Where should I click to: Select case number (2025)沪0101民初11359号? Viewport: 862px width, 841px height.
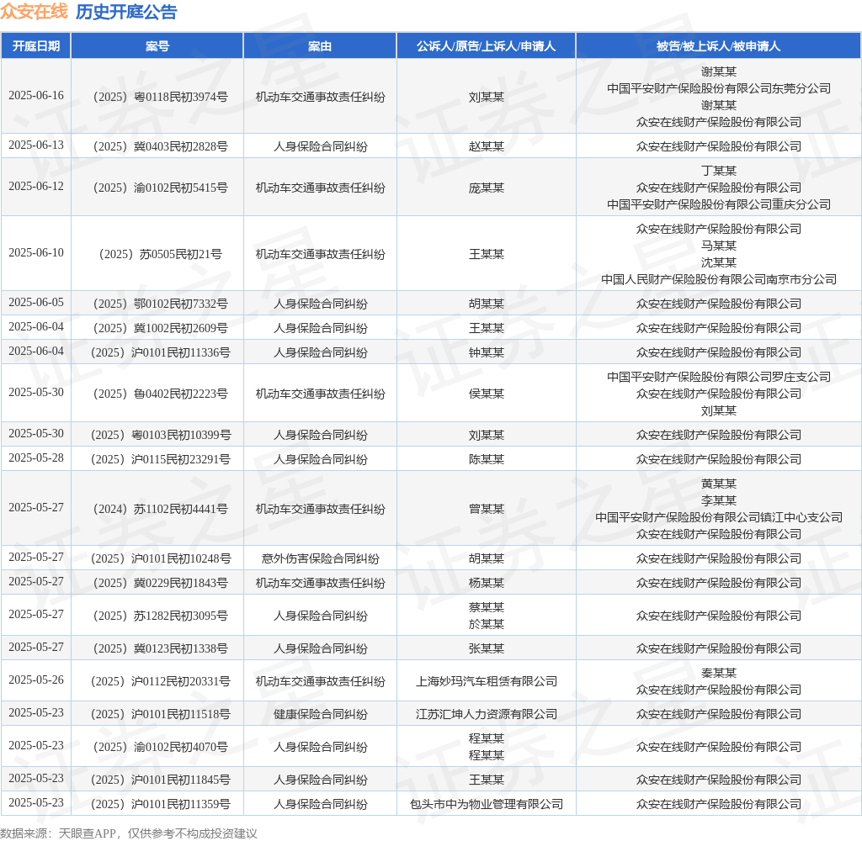[x=161, y=804]
